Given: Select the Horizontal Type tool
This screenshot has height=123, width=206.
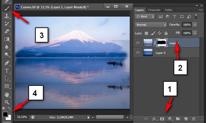Looking at the screenshot, I should (x=7, y=71).
